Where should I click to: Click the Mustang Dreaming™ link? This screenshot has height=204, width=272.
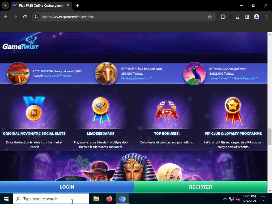[136, 78]
